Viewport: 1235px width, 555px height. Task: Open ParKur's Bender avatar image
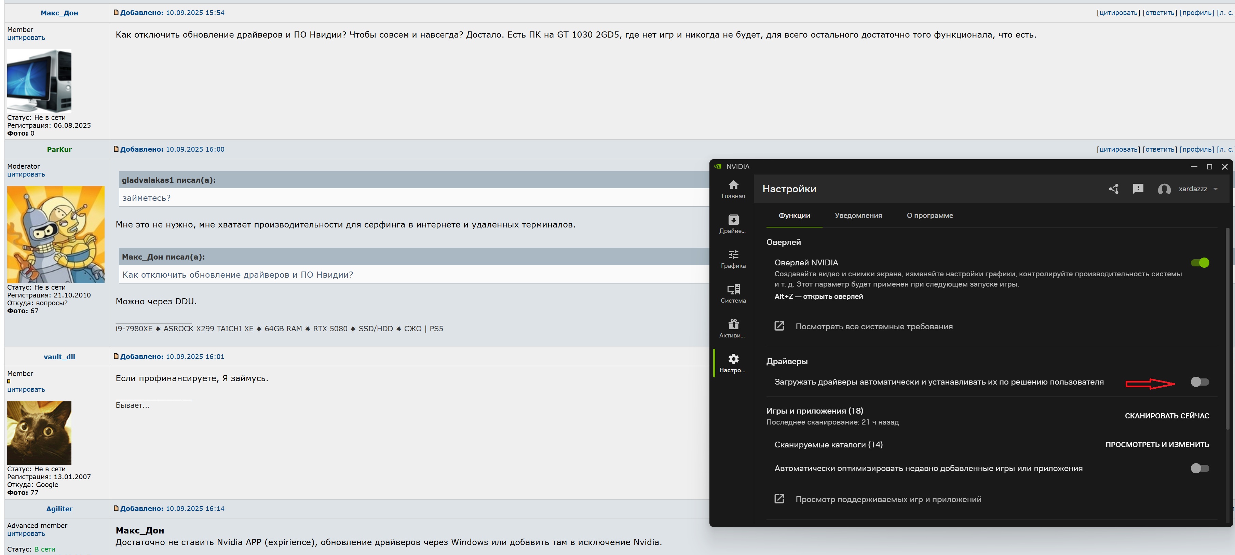(56, 234)
